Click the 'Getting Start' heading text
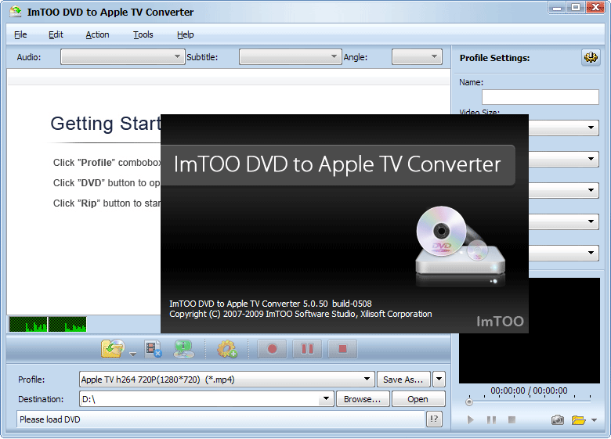611x439 pixels. (106, 124)
